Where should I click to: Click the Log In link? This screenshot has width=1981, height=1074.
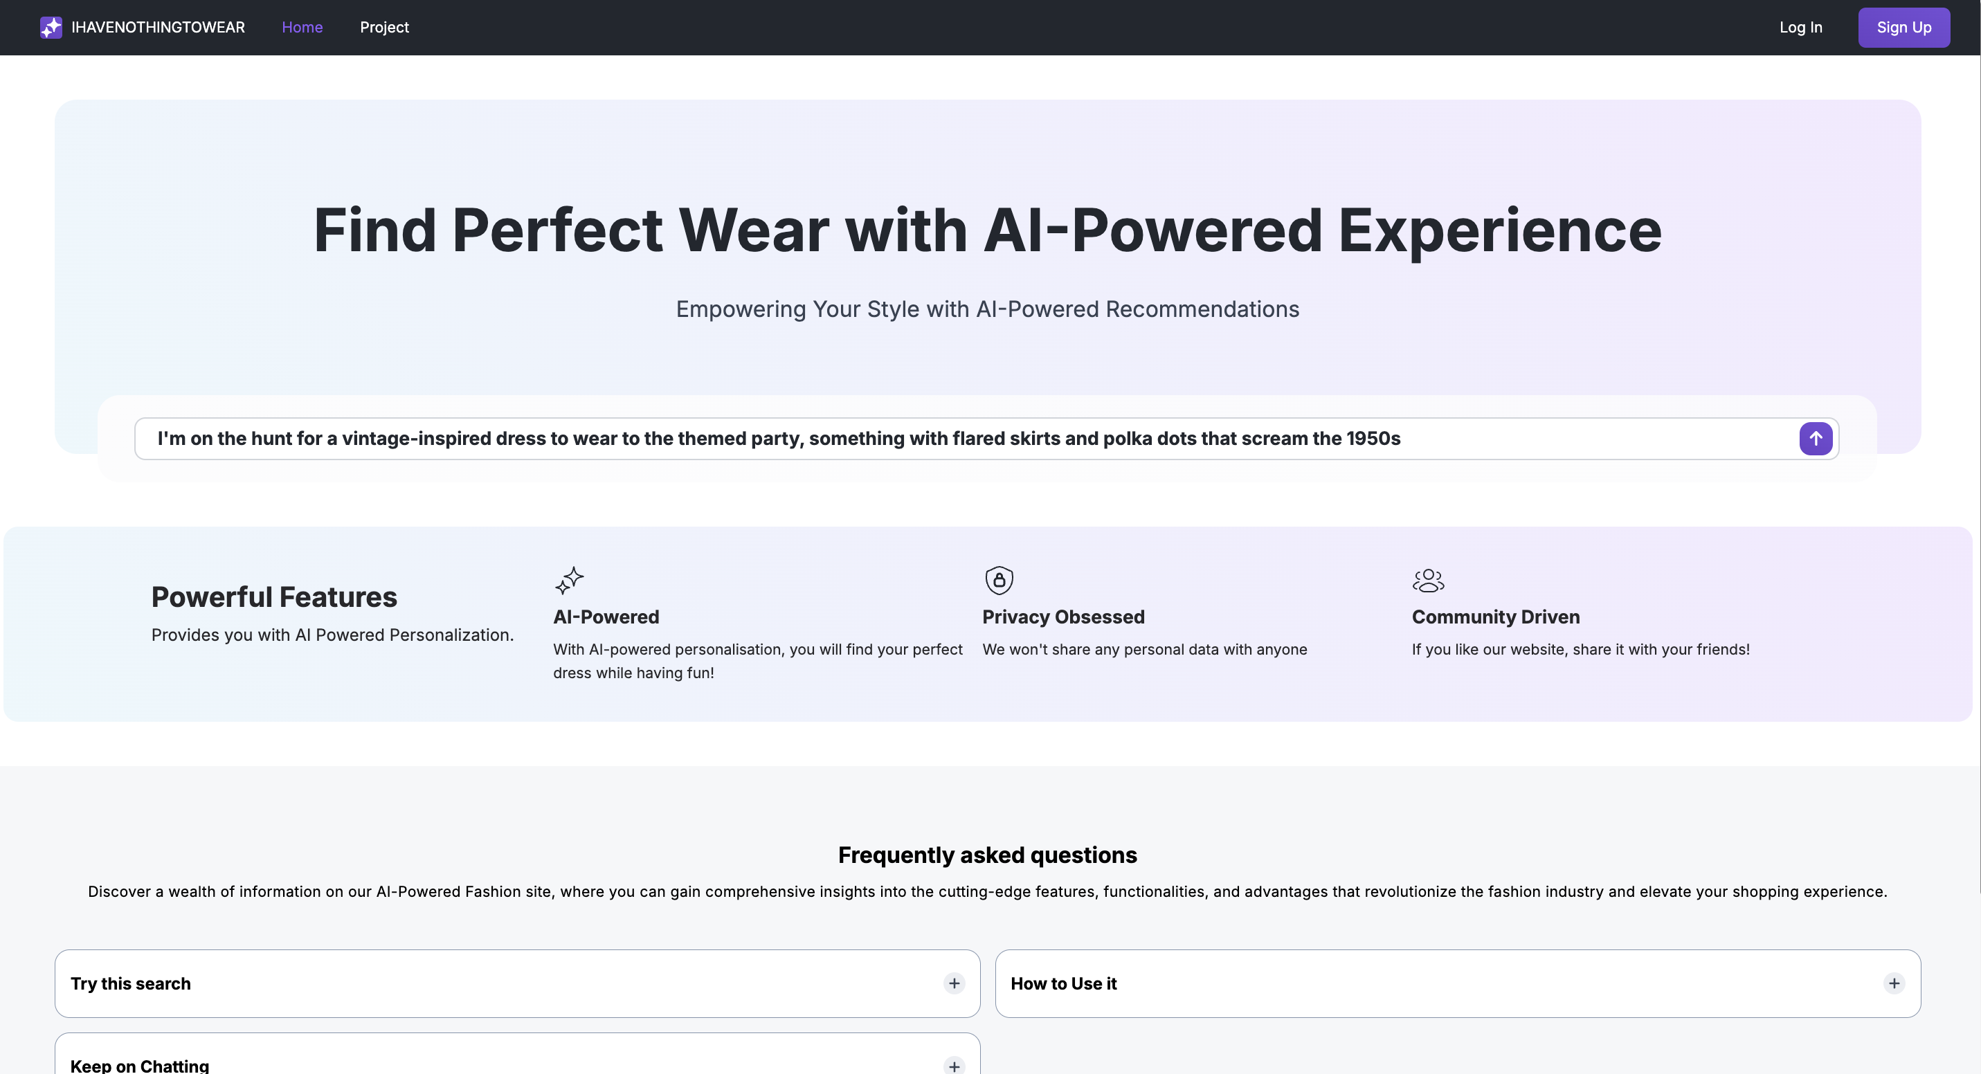[x=1800, y=28]
